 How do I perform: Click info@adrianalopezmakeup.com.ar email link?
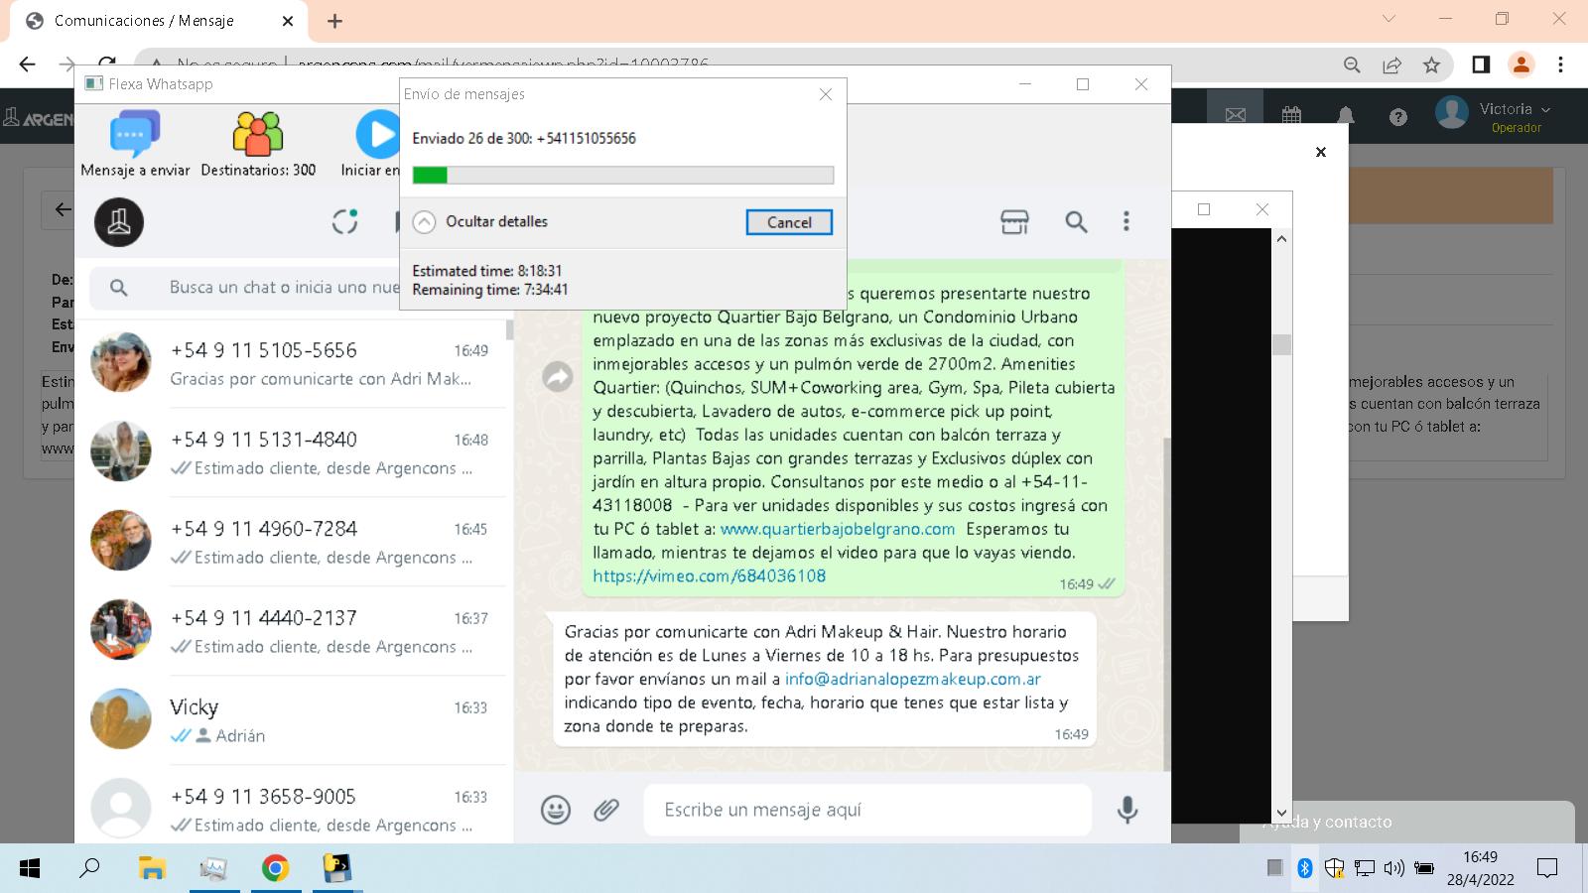913,679
